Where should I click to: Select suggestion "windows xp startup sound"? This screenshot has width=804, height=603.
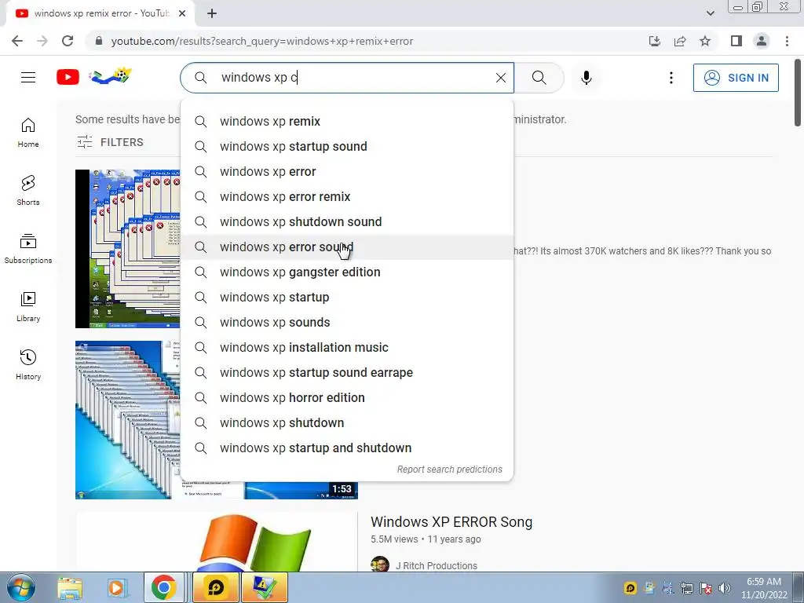[346, 147]
